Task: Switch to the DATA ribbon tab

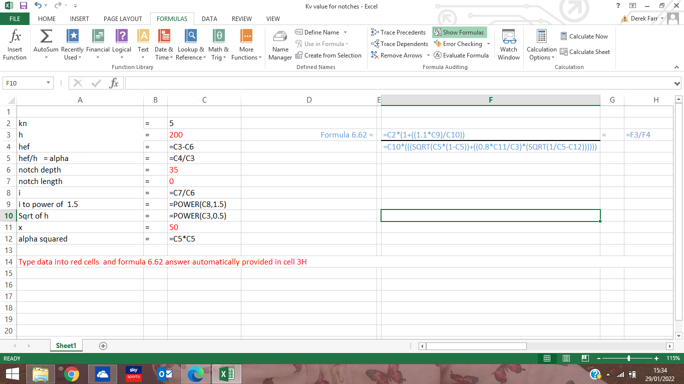Action: [x=209, y=19]
